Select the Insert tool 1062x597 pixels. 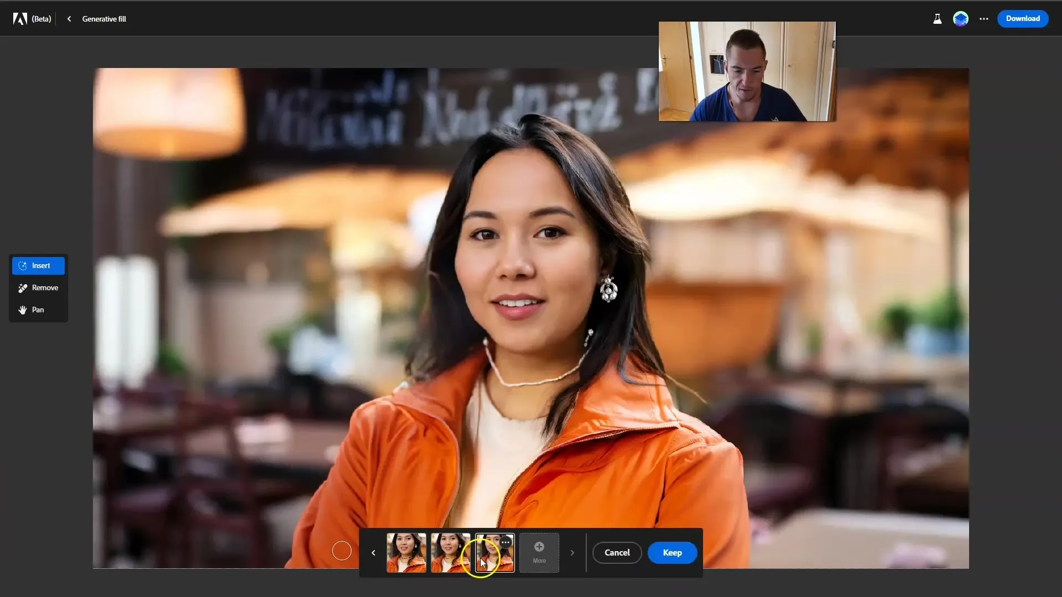(38, 266)
